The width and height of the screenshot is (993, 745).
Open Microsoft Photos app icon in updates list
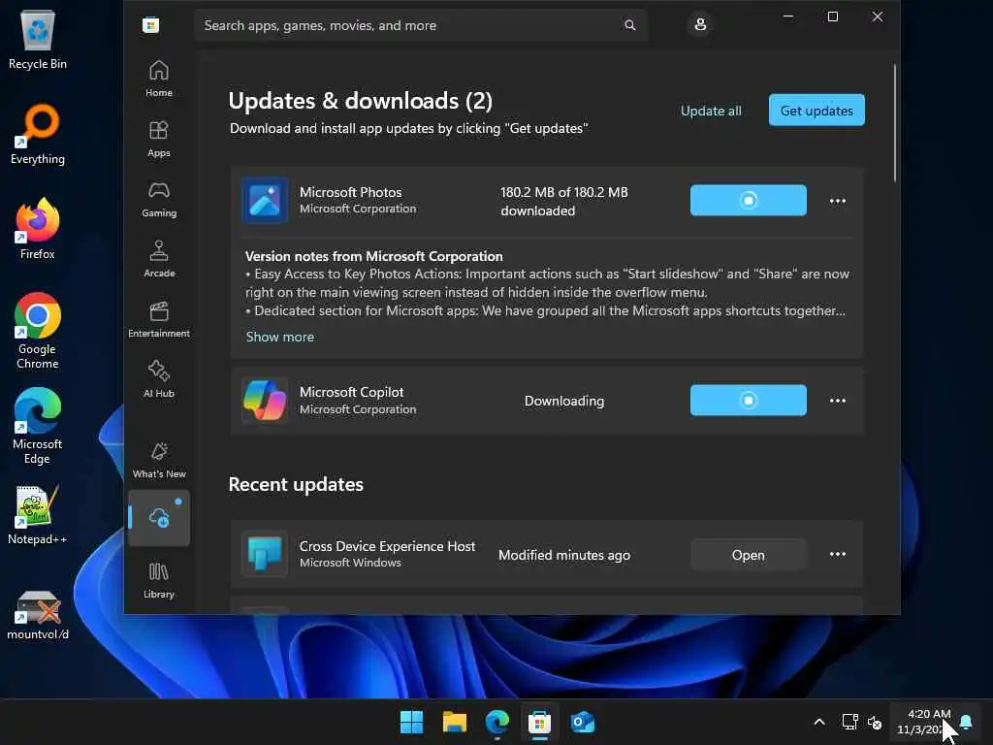[265, 200]
